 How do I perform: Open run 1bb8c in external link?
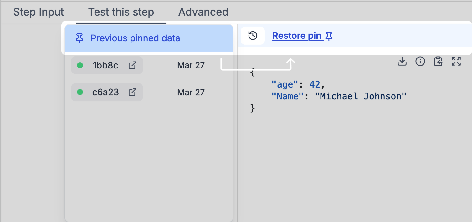coord(132,65)
